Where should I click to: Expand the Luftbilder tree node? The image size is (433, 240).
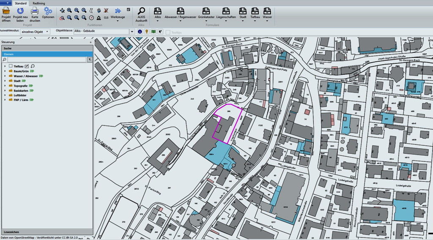click(x=5, y=95)
